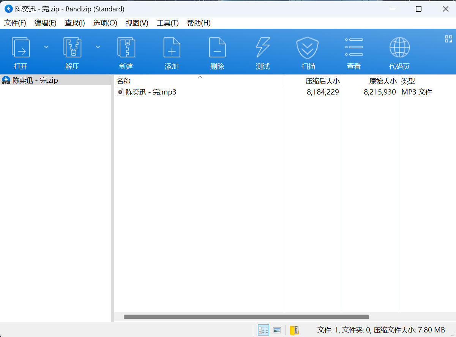Expand the dropdown arrow next to 打开

(x=46, y=47)
